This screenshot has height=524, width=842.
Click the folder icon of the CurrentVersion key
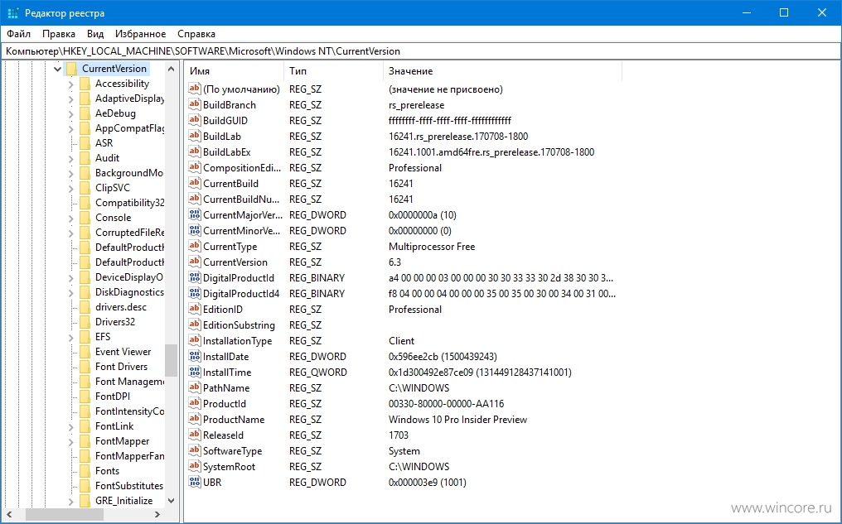pyautogui.click(x=71, y=69)
